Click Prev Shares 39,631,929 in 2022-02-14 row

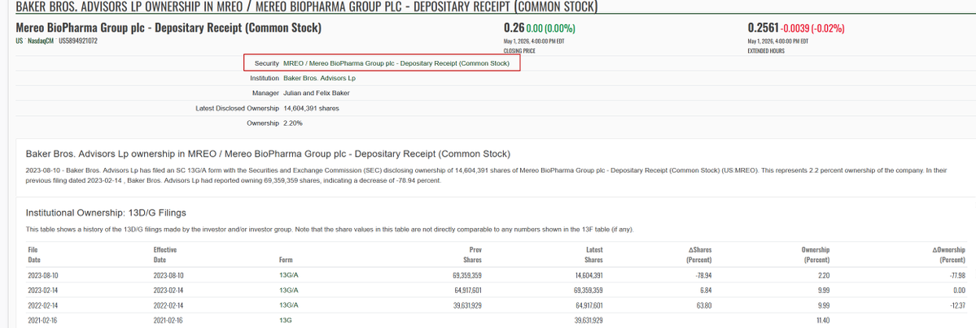[466, 305]
